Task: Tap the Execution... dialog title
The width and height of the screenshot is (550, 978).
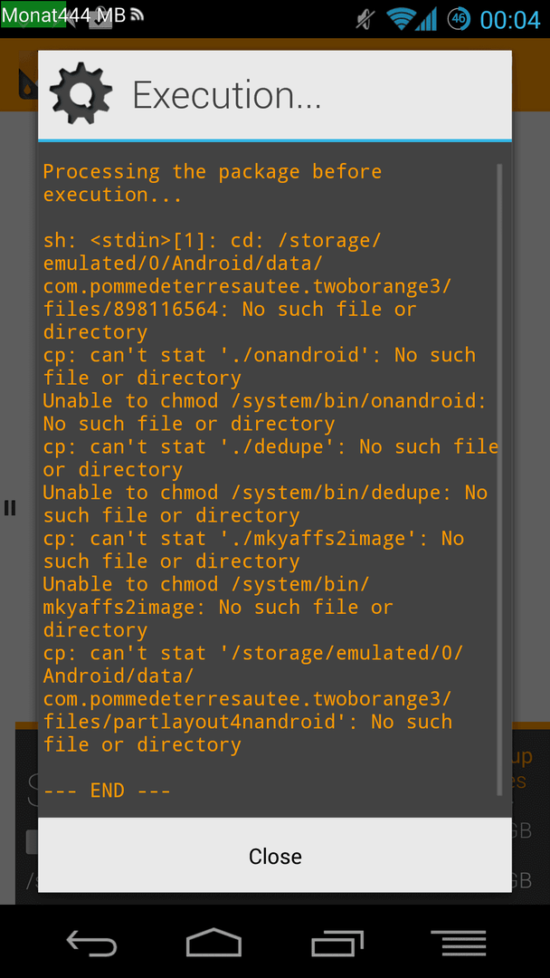Action: pos(227,95)
